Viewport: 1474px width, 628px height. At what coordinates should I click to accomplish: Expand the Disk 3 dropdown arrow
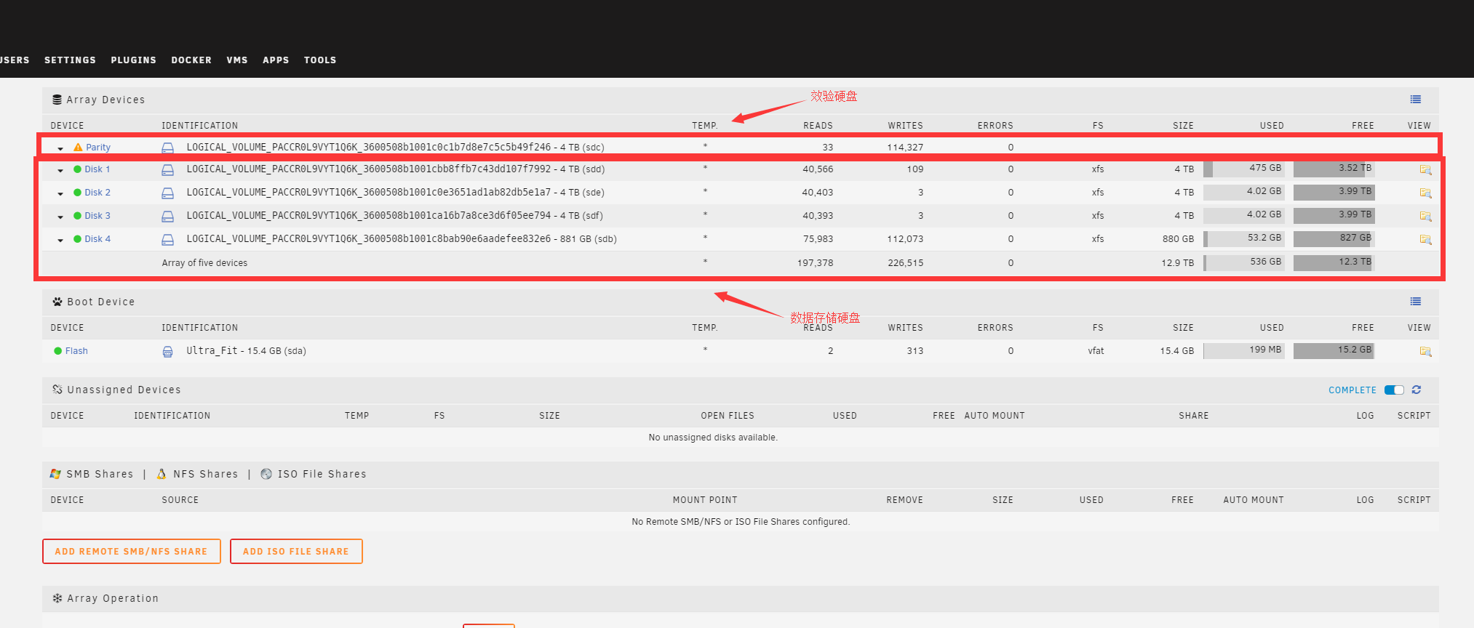(x=60, y=217)
